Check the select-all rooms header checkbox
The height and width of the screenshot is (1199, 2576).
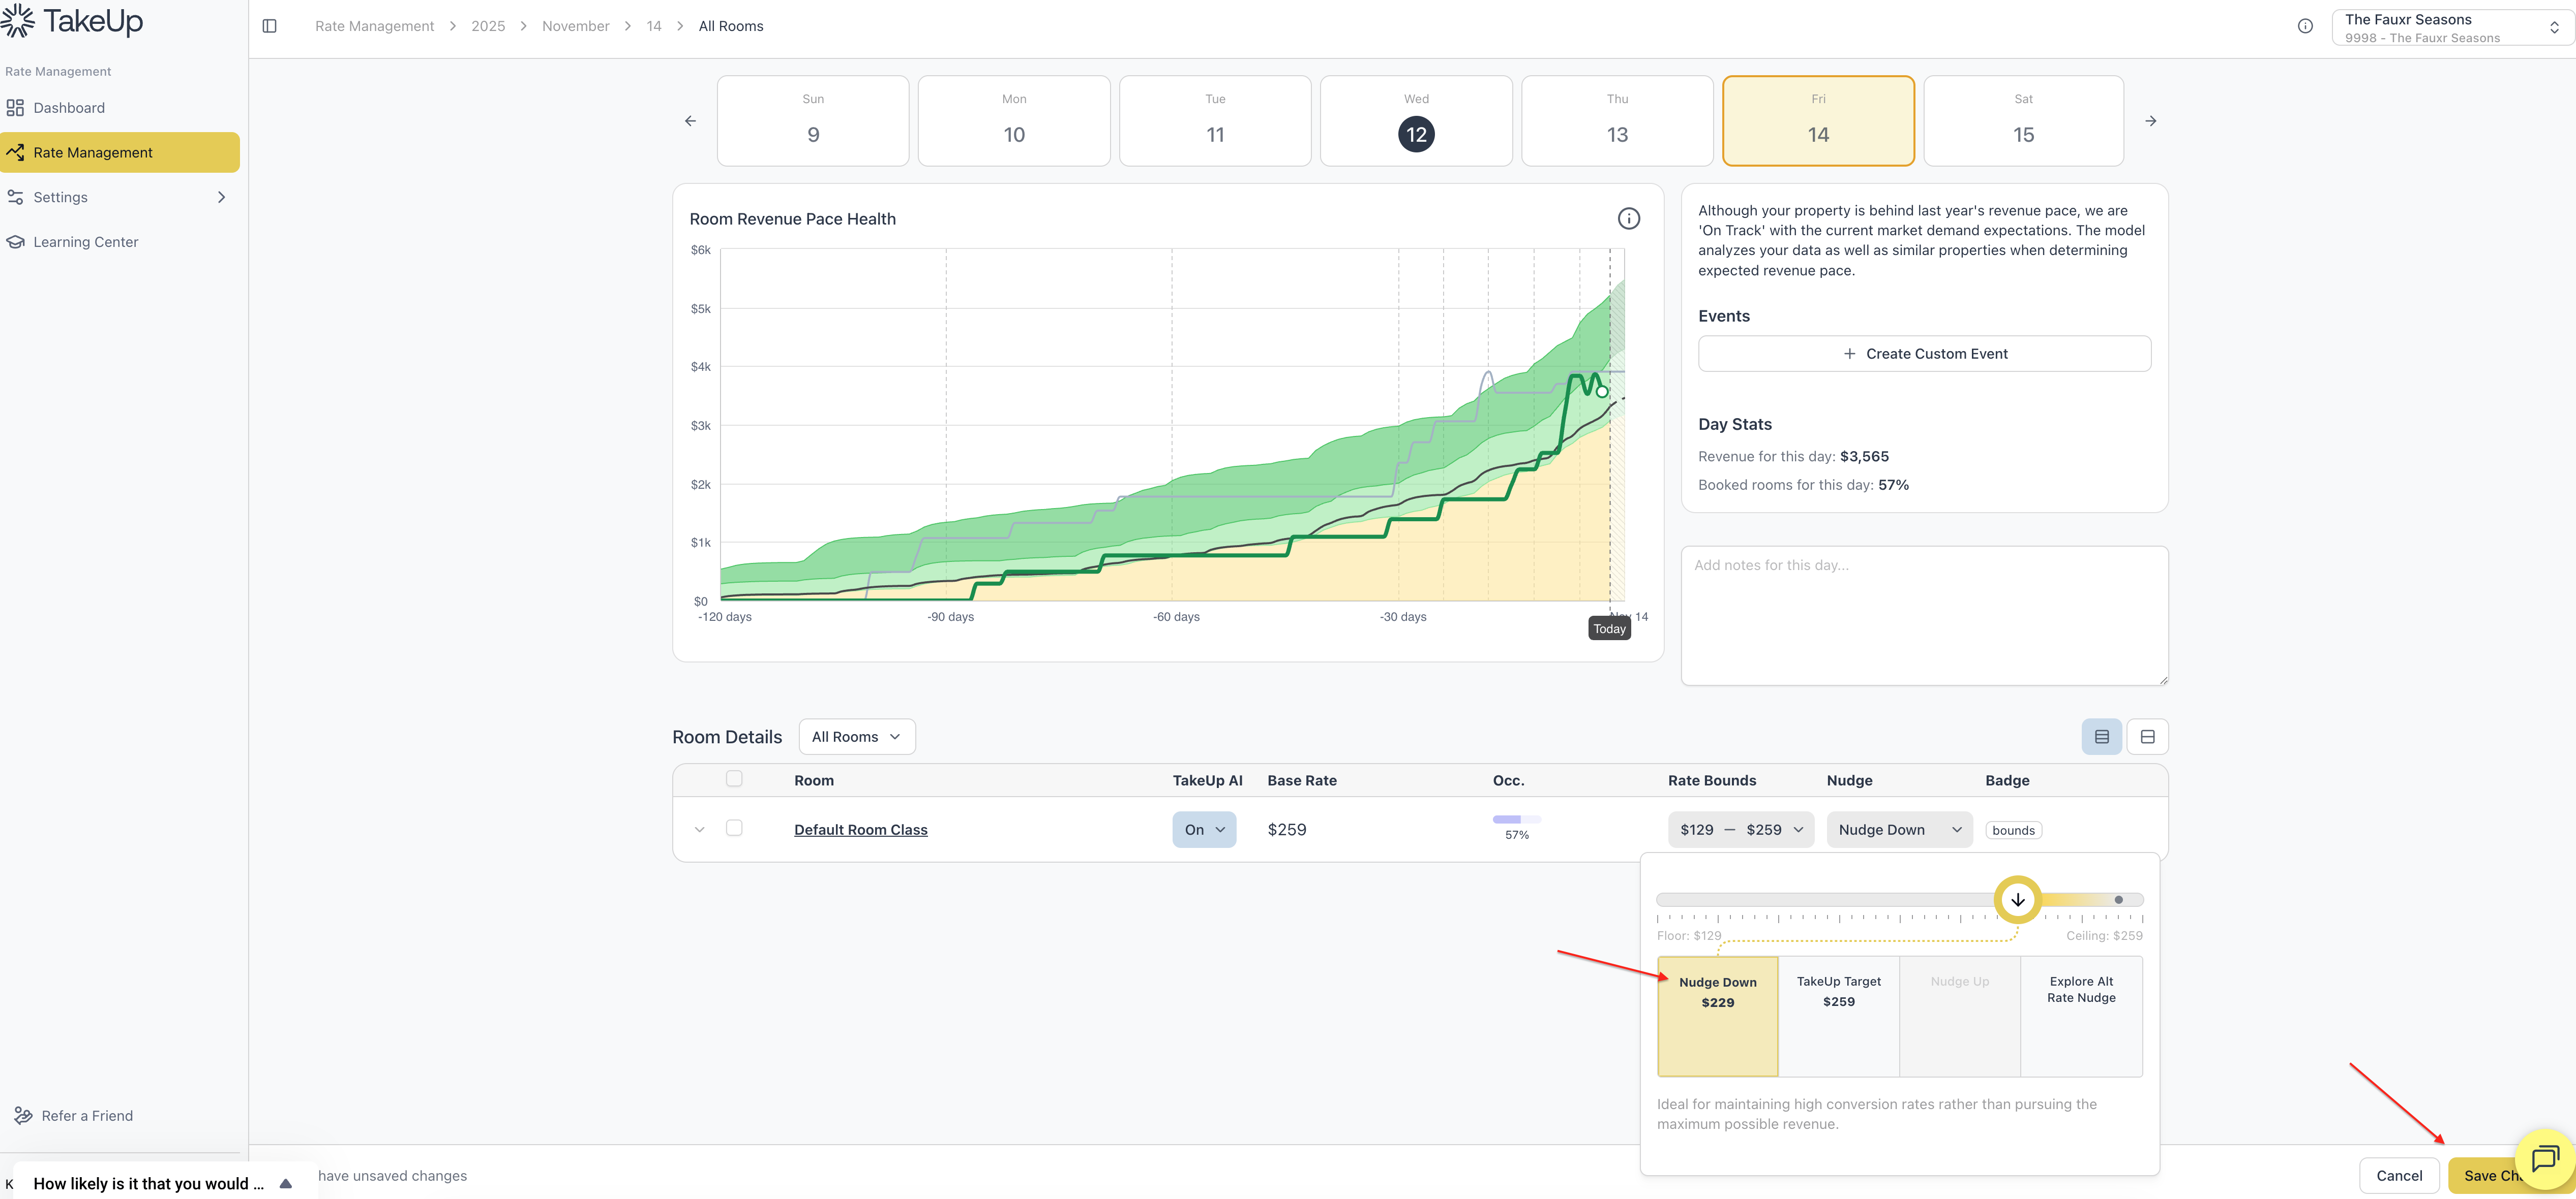pos(734,778)
